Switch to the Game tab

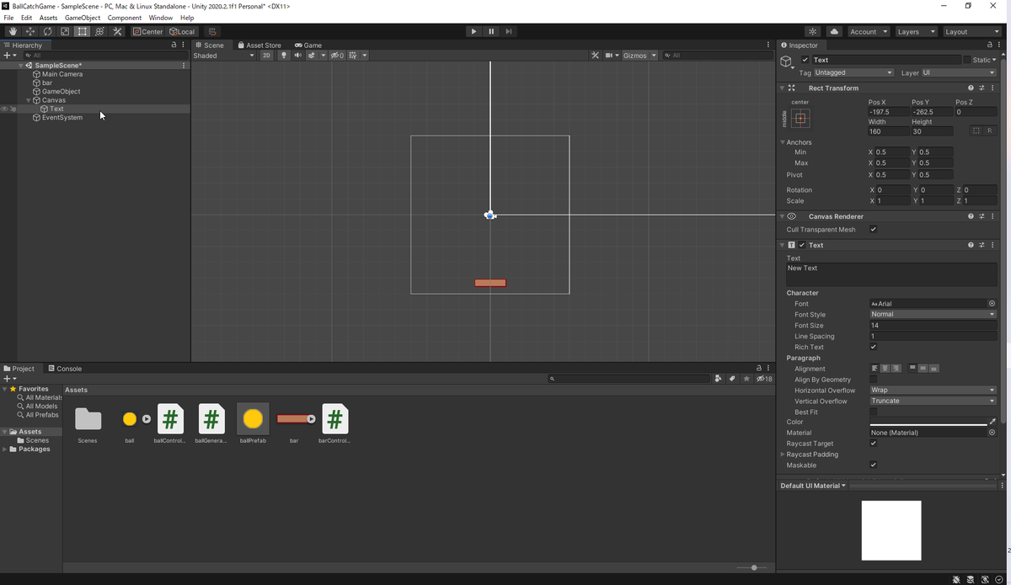pyautogui.click(x=308, y=45)
